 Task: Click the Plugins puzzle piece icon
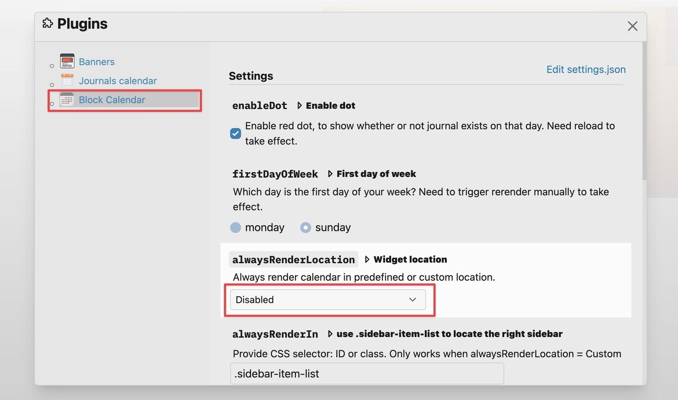[47, 23]
